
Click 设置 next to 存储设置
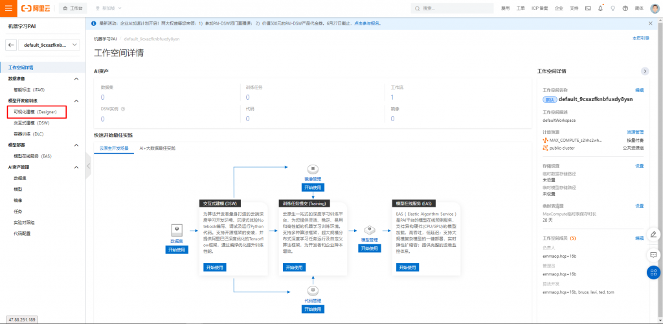coord(639,166)
